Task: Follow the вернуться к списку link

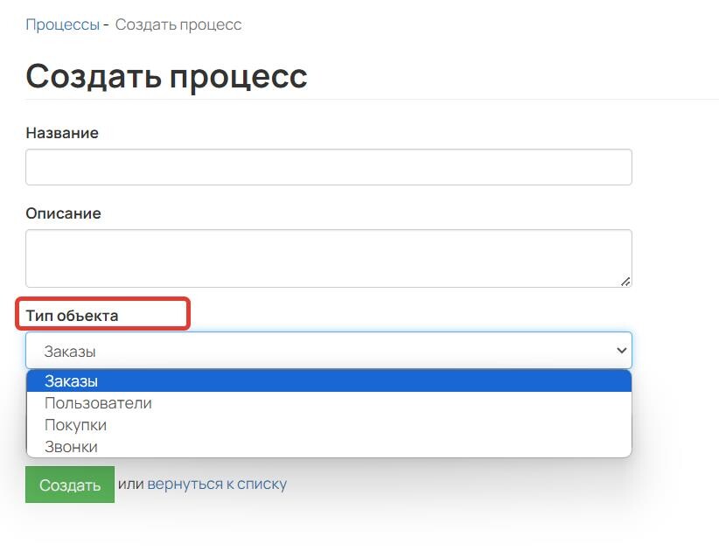Action: coord(217,484)
